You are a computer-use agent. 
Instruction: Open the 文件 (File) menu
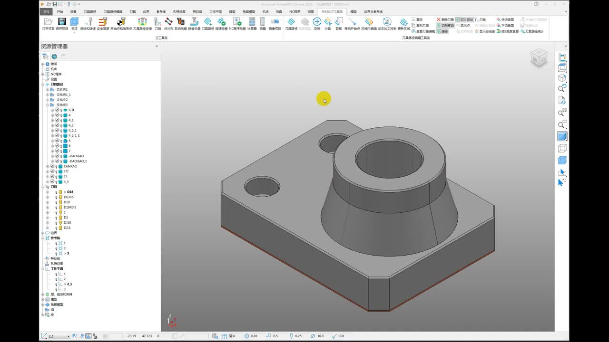pos(46,11)
